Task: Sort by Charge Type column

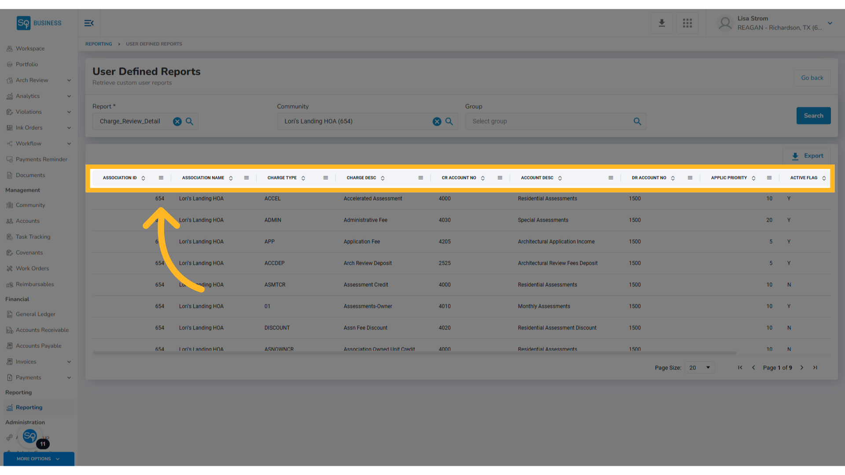Action: tap(303, 178)
